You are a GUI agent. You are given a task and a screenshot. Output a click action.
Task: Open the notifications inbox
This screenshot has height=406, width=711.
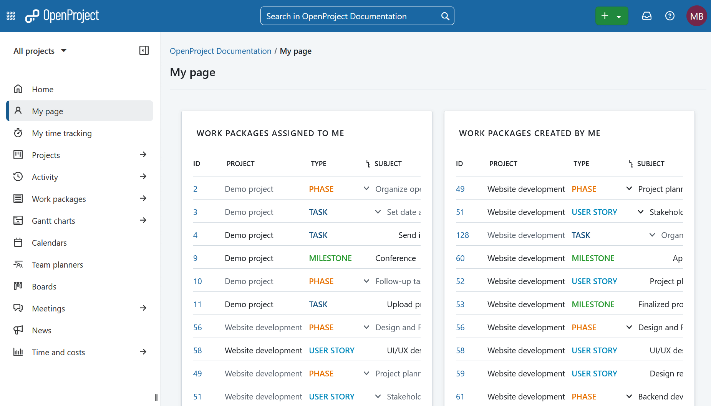647,16
